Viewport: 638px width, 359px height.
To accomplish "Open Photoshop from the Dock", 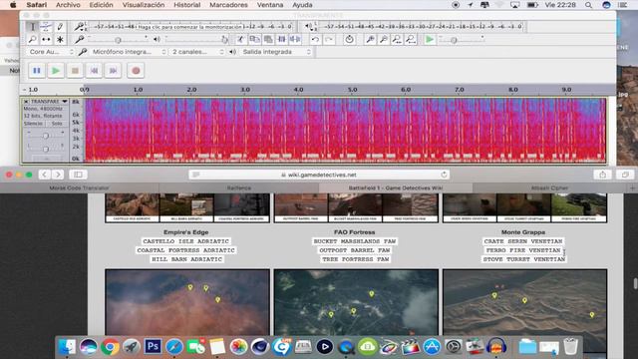I will point(153,347).
